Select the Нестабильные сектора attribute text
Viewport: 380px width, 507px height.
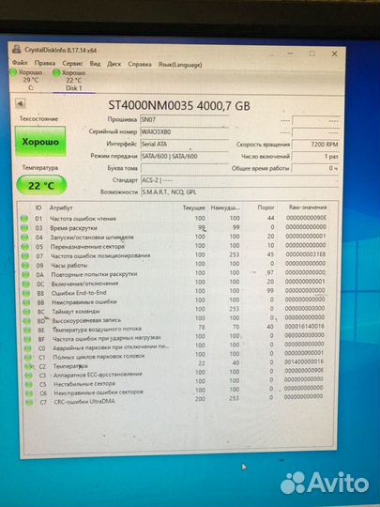tap(84, 384)
